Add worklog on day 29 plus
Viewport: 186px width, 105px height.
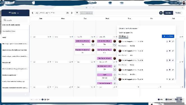click(x=72, y=87)
